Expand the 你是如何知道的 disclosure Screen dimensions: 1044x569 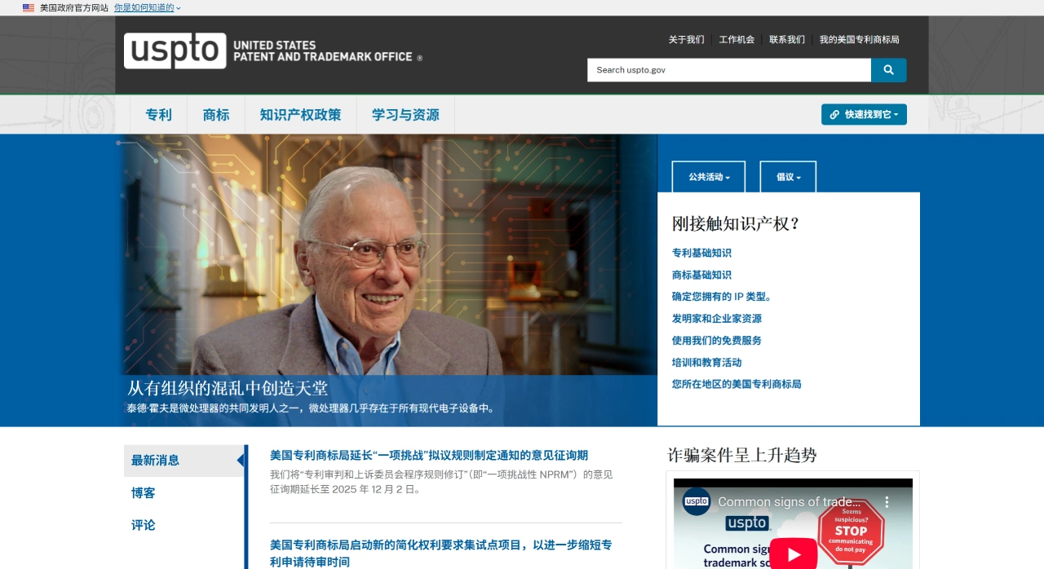point(145,7)
